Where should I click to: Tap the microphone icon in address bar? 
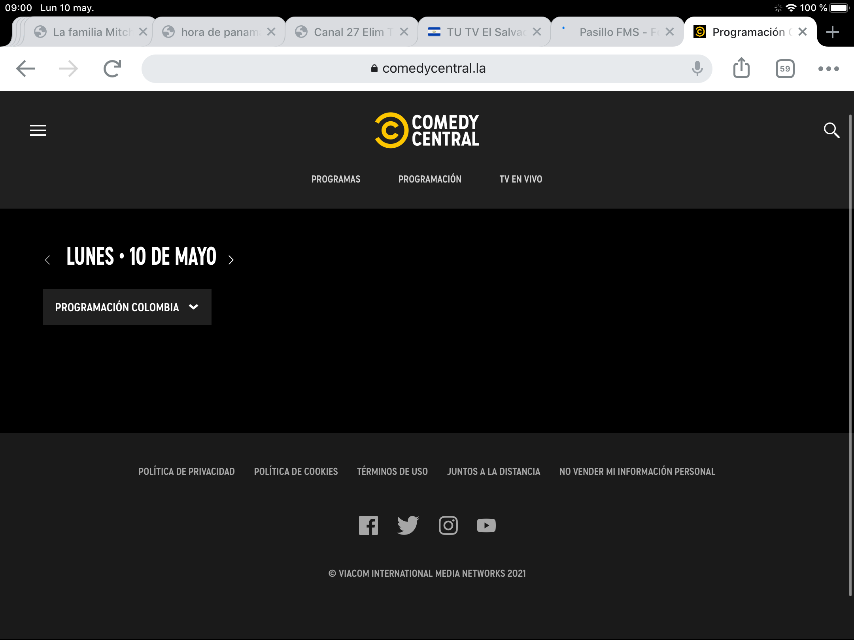pyautogui.click(x=697, y=69)
